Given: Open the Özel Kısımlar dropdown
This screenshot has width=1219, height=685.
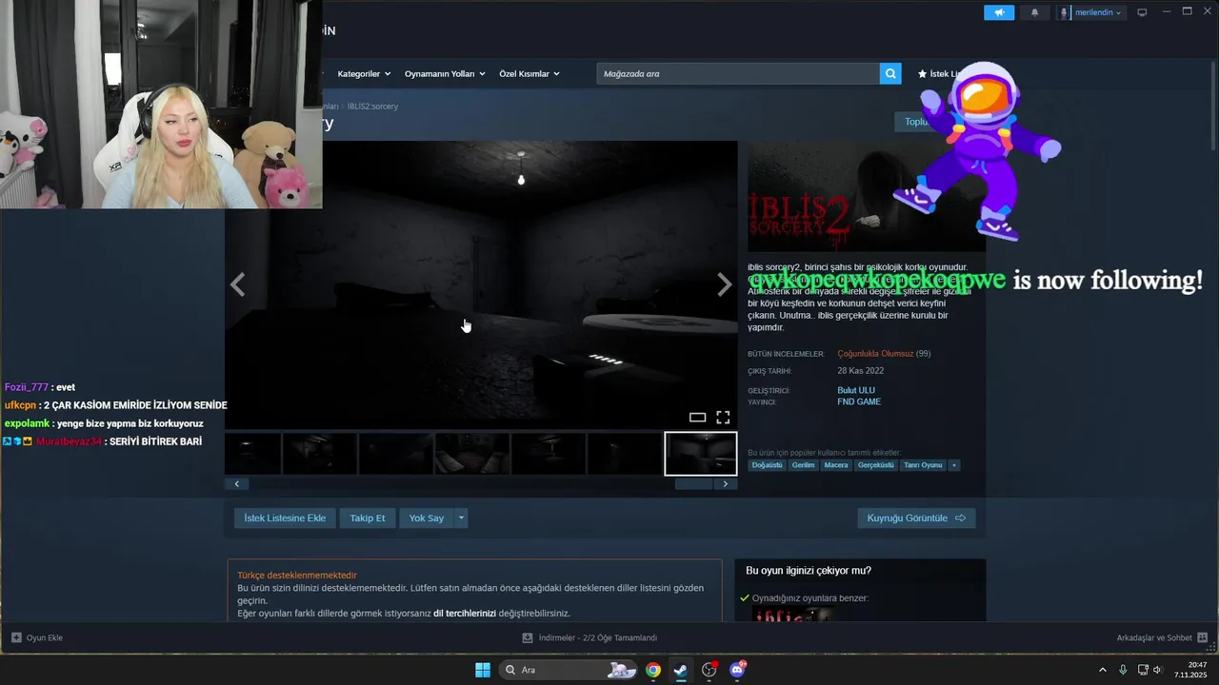Looking at the screenshot, I should (x=530, y=73).
